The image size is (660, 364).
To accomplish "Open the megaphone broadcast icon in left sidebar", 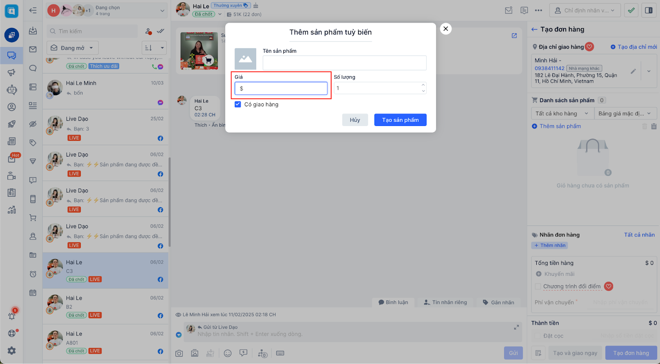I will (x=12, y=72).
